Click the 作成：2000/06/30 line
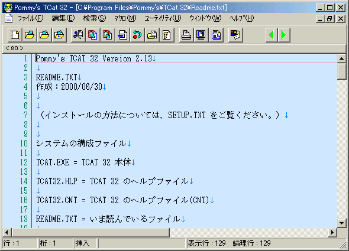The image size is (349, 251). pyautogui.click(x=69, y=87)
